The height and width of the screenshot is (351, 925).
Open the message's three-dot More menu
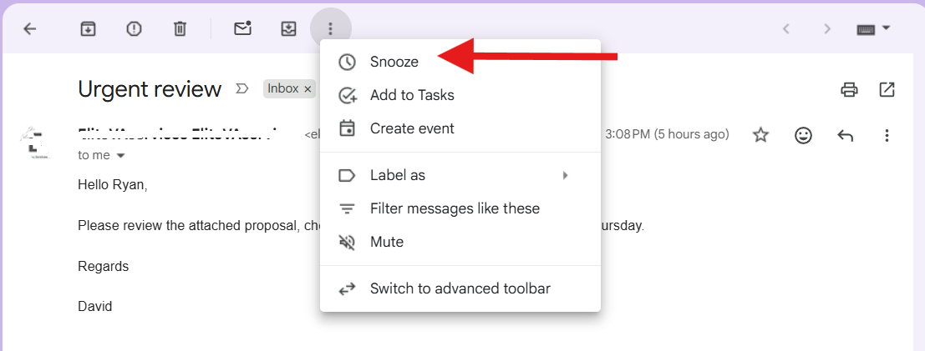(x=886, y=136)
